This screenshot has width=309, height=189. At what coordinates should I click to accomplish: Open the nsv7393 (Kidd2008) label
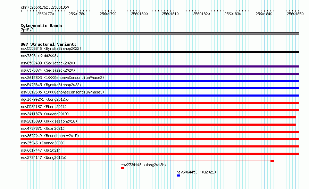[40, 56]
